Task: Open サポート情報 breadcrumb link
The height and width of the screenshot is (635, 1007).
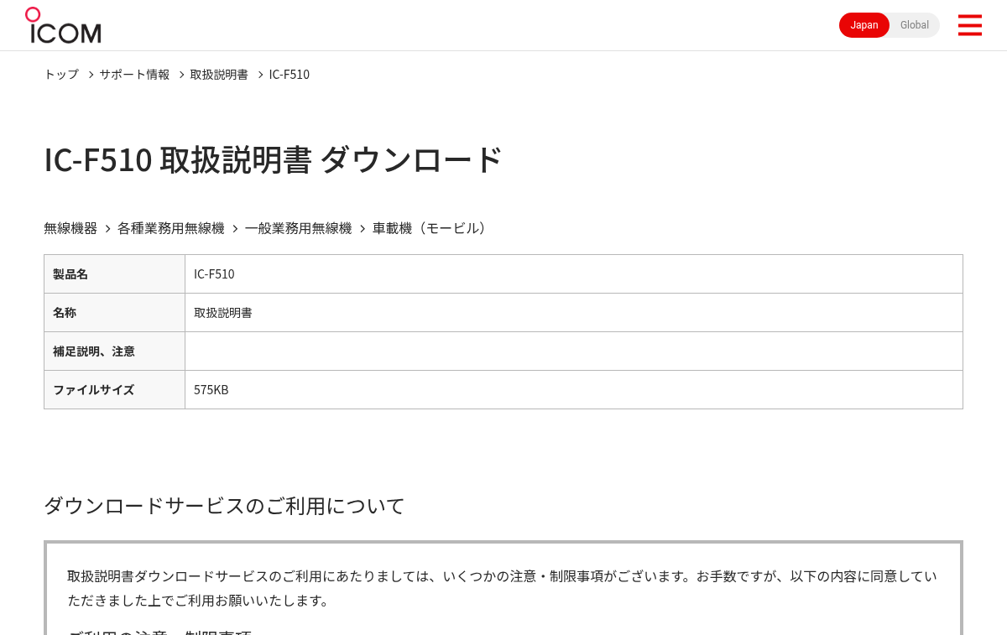Action: [134, 74]
